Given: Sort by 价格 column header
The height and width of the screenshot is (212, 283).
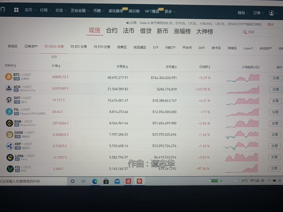Looking at the screenshot, I should tap(56, 66).
